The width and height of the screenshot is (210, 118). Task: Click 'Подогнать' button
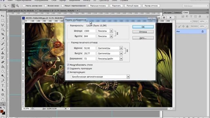click(x=116, y=6)
